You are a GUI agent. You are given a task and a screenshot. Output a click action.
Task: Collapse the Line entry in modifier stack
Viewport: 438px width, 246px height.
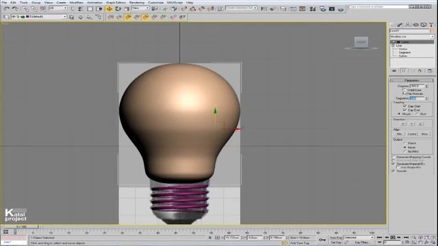[x=393, y=46]
